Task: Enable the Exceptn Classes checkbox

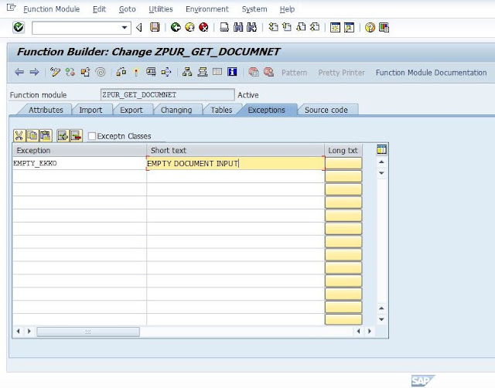Action: click(92, 136)
